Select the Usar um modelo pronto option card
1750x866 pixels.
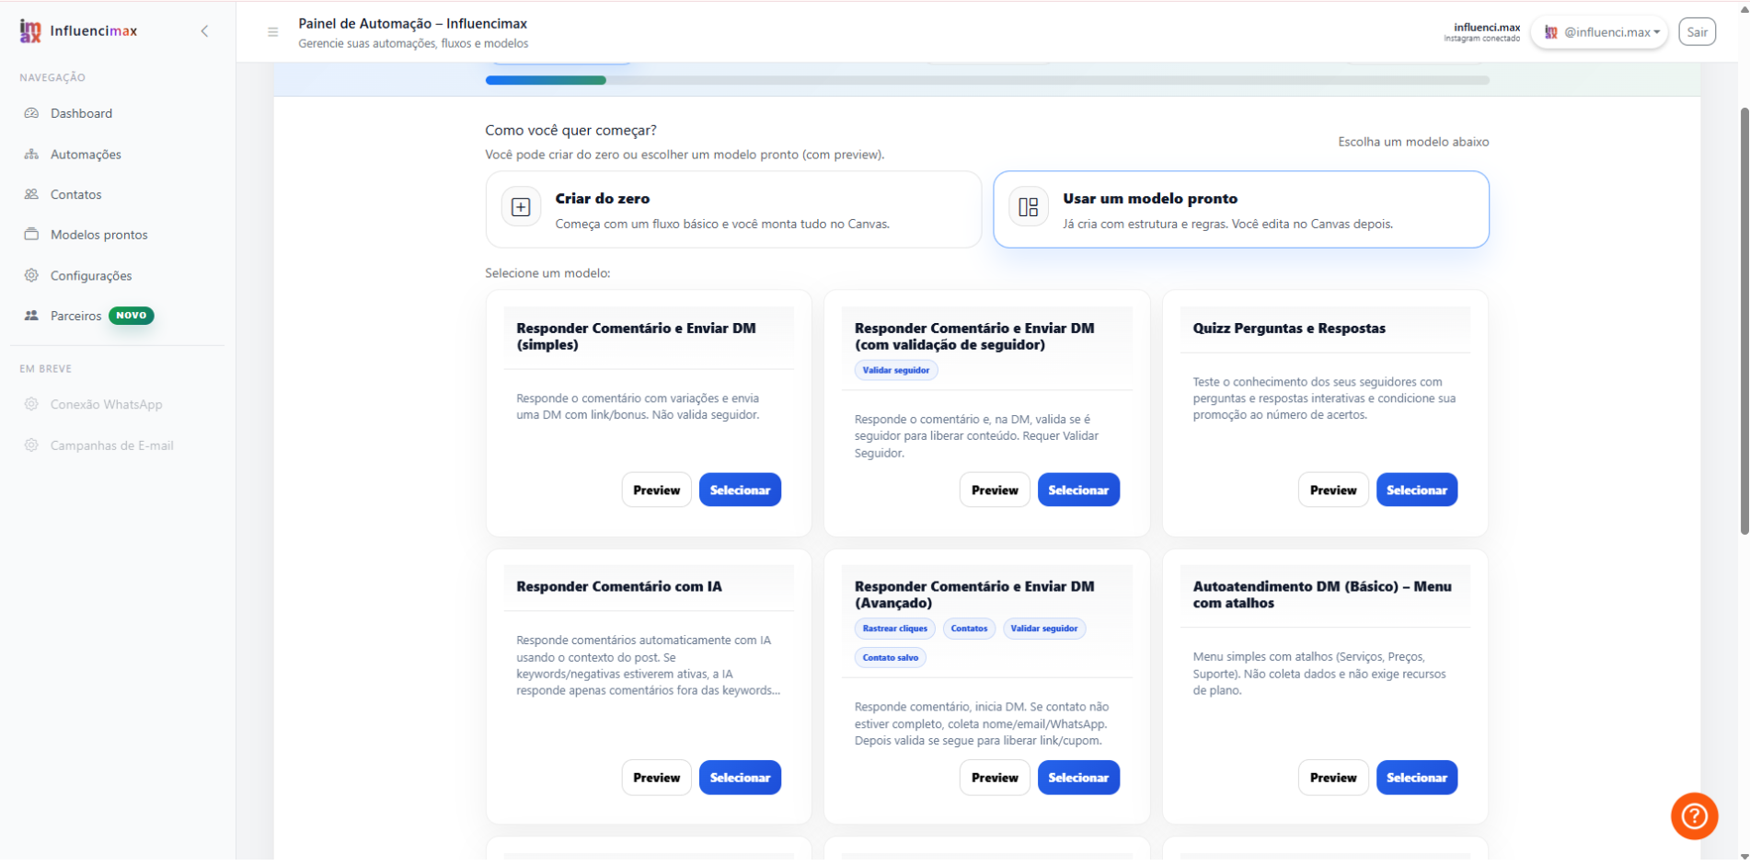click(x=1240, y=209)
